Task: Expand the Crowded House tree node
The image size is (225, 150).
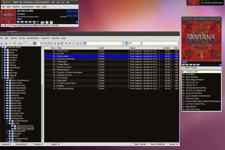Action: pyautogui.click(x=7, y=139)
